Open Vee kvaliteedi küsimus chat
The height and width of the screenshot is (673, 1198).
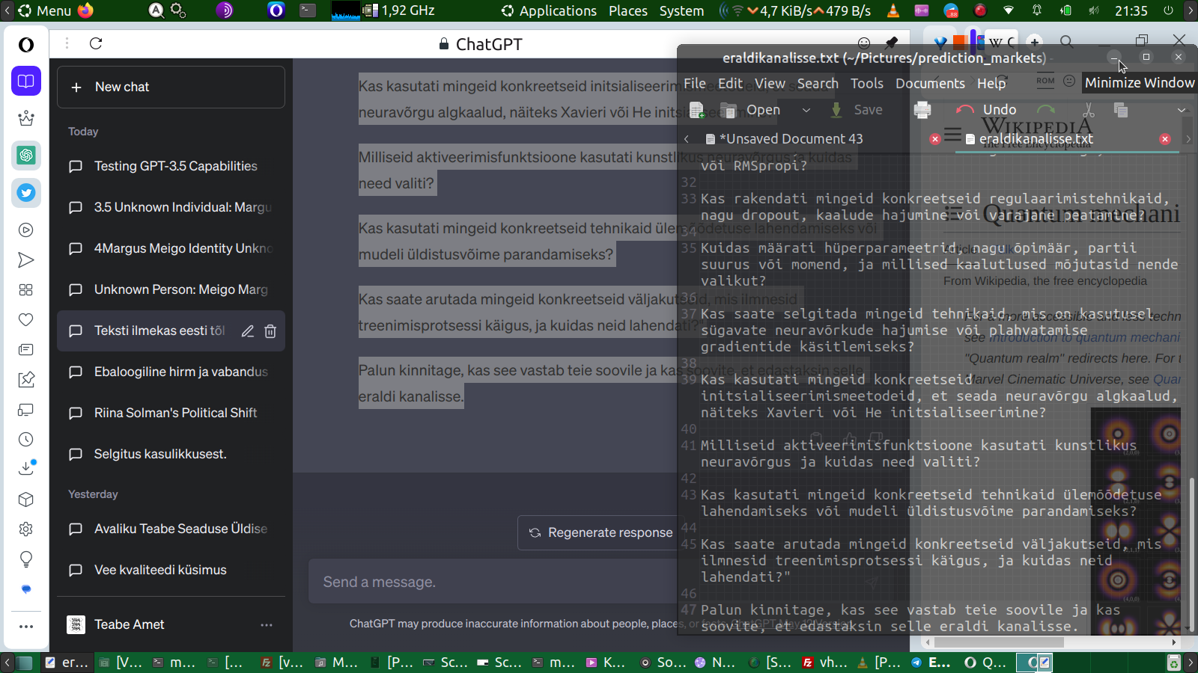(171, 570)
